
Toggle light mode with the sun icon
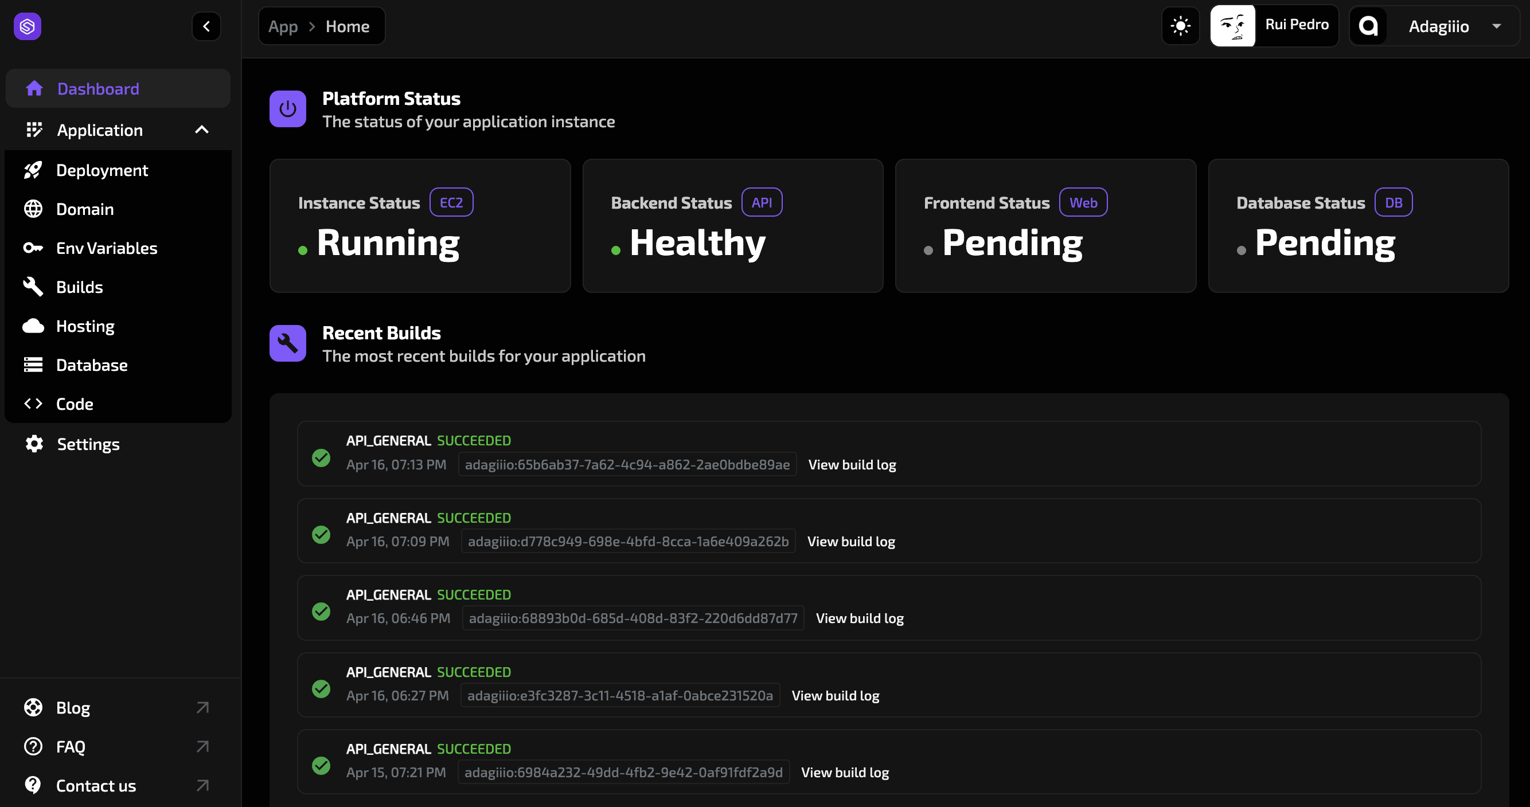pyautogui.click(x=1180, y=26)
